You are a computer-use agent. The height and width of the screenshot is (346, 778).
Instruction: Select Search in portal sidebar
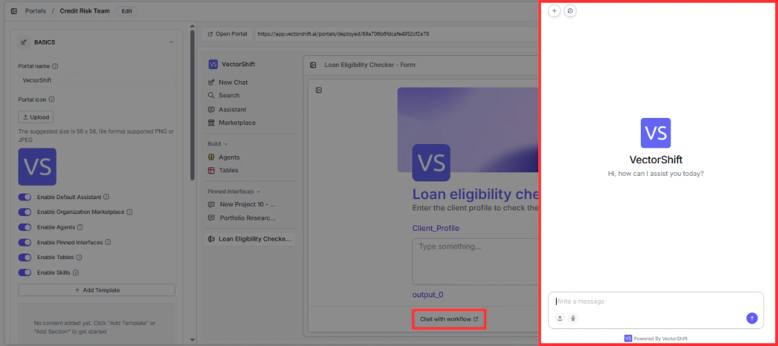[x=223, y=95]
